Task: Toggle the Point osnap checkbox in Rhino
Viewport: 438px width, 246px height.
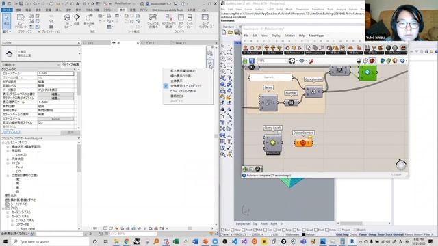Action: (x=244, y=230)
